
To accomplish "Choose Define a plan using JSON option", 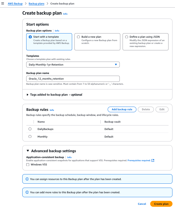I will click(127, 37).
